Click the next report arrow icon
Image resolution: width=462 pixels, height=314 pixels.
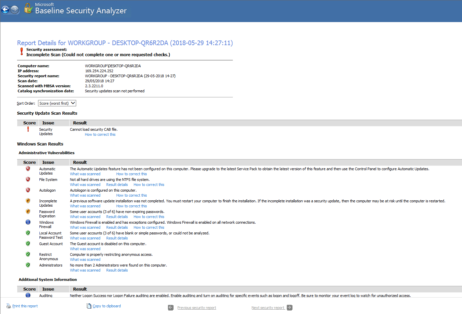(x=290, y=308)
